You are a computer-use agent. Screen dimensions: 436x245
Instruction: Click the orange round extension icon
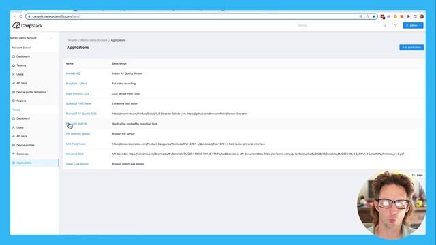[395, 16]
